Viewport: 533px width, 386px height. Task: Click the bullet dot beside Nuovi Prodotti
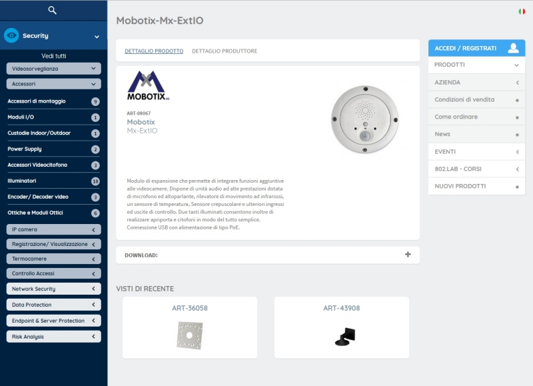pos(517,187)
